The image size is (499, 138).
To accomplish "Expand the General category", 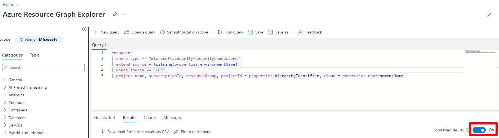I will point(5,80).
